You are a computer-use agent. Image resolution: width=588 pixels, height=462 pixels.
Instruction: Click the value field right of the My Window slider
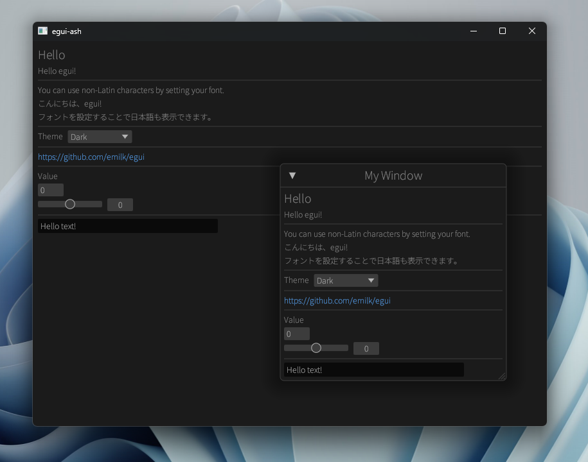(366, 348)
